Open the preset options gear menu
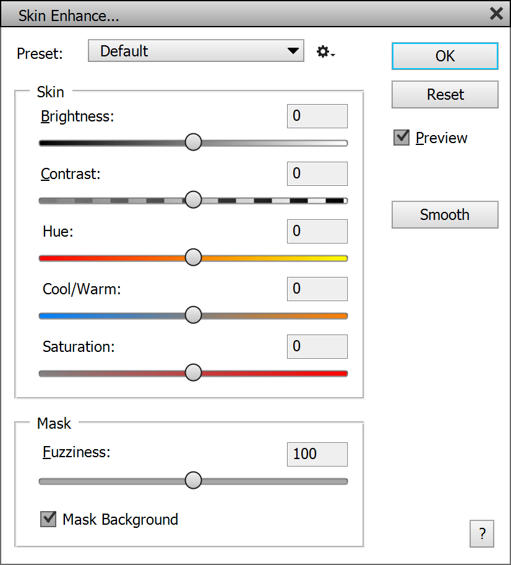 pyautogui.click(x=325, y=52)
